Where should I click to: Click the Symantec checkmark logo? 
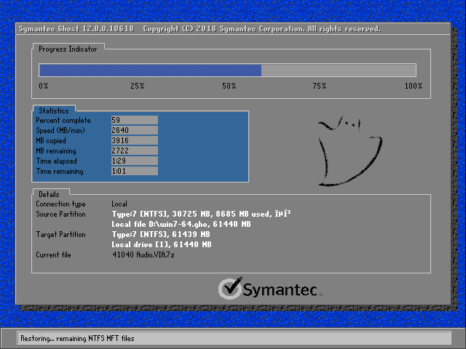[x=231, y=288]
